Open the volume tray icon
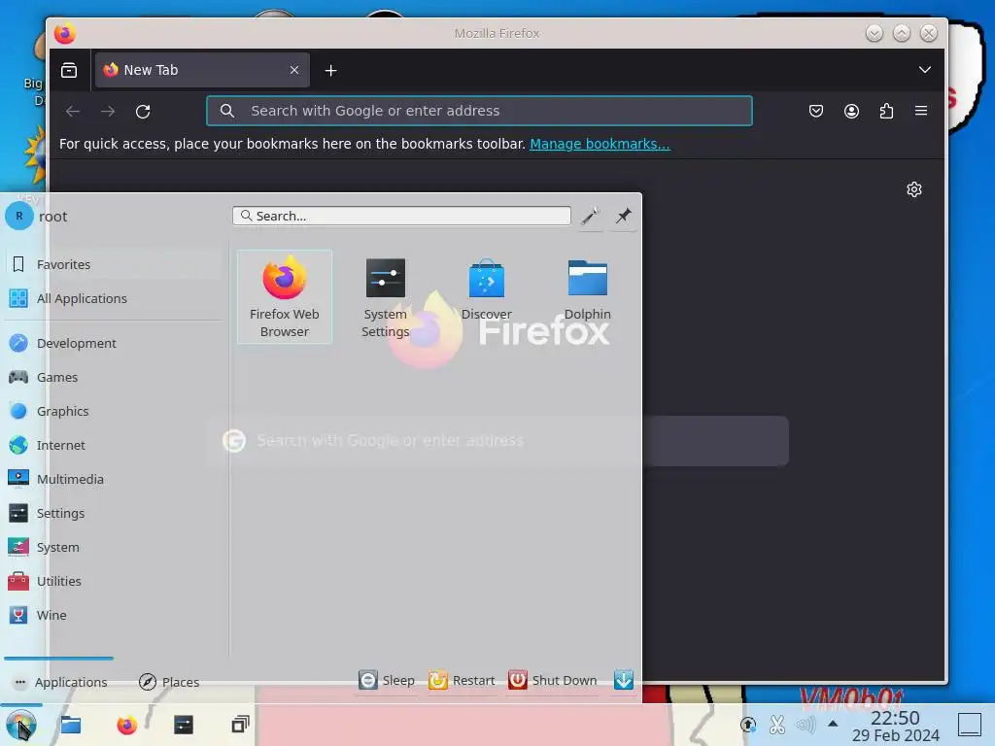This screenshot has height=746, width=995. 806,725
